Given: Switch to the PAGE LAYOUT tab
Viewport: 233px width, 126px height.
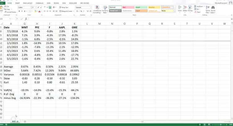Looking at the screenshot, I should click(x=28, y=3).
